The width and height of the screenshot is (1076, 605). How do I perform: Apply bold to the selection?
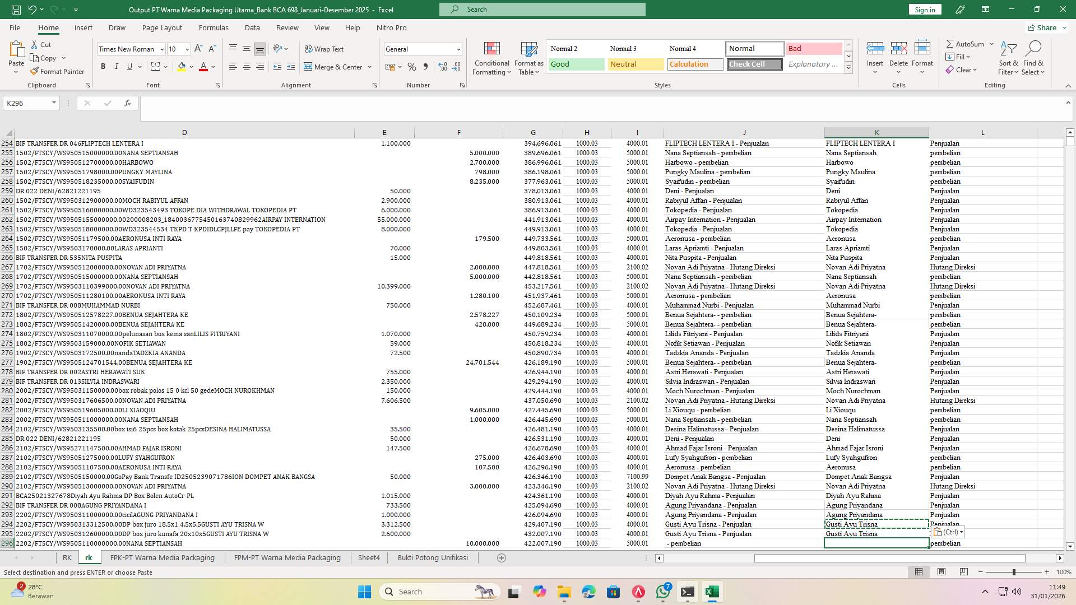(x=103, y=66)
